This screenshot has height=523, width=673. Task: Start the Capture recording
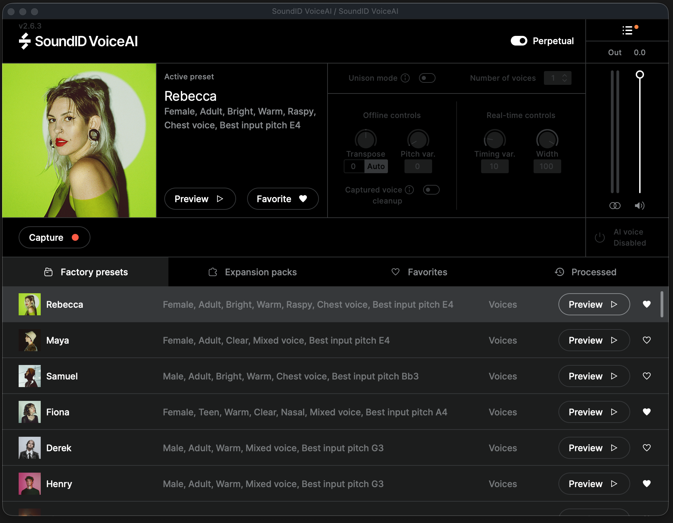click(54, 237)
